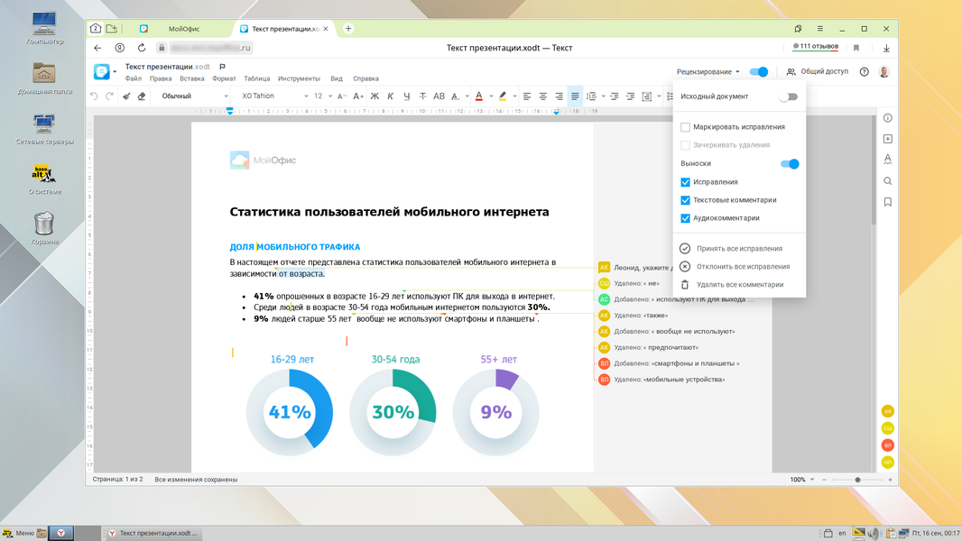Click the Strikethrough text icon
Viewport: 962px width, 541px height.
(x=422, y=96)
